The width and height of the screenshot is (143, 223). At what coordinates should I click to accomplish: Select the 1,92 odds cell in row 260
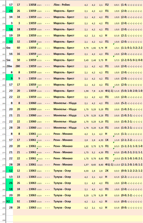tap(93, 48)
